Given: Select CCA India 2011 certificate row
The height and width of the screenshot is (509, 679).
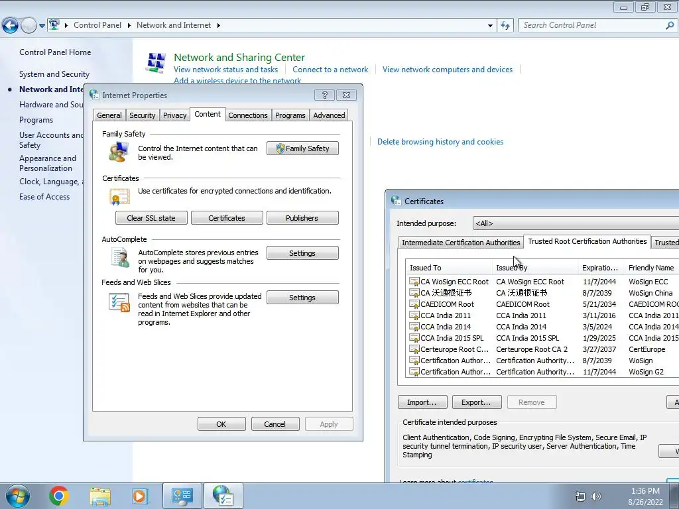Looking at the screenshot, I should click(544, 315).
